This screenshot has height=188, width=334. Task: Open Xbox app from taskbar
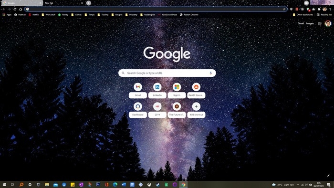149,185
